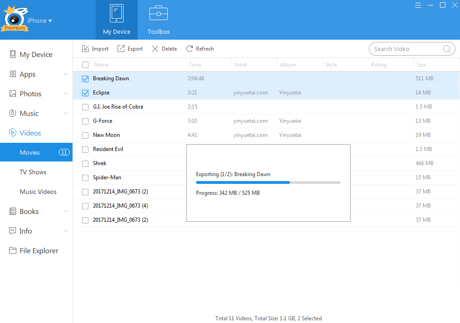This screenshot has width=460, height=323.
Task: Expand the Info section chevron
Action: 66,231
